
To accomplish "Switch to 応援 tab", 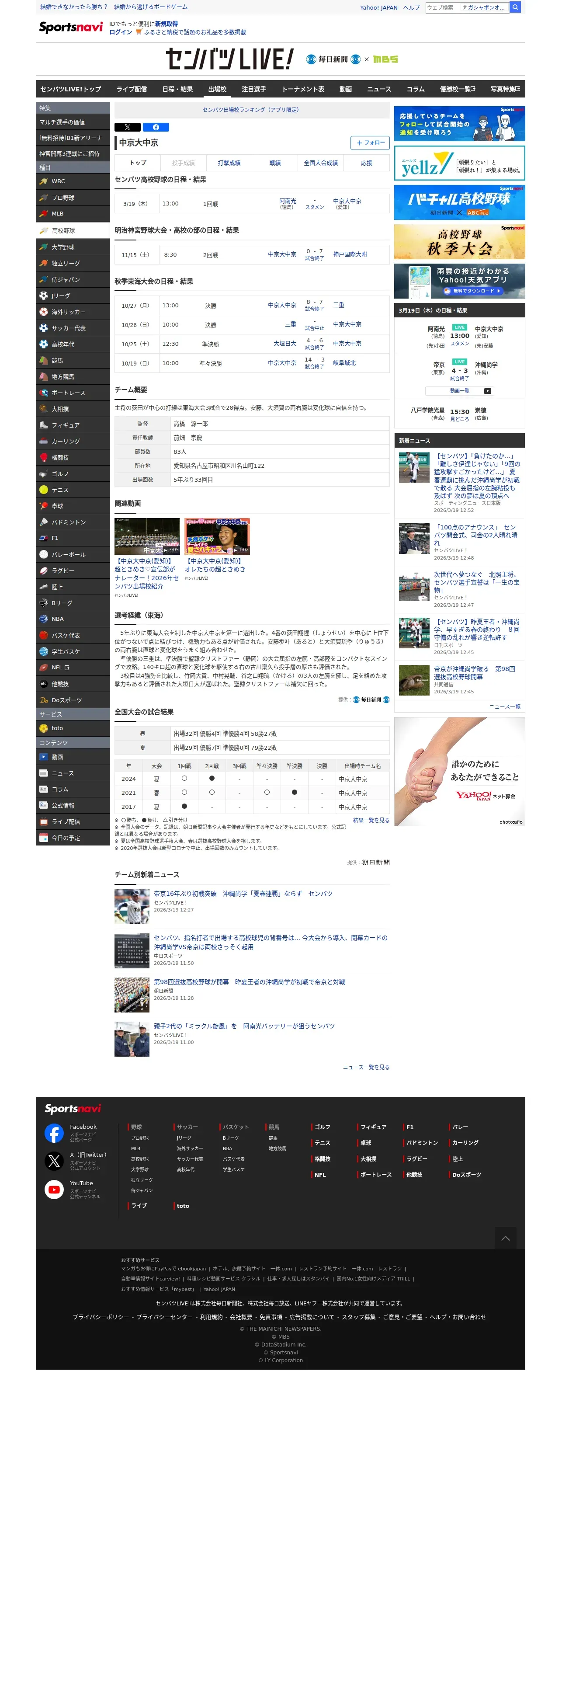I will tap(367, 163).
